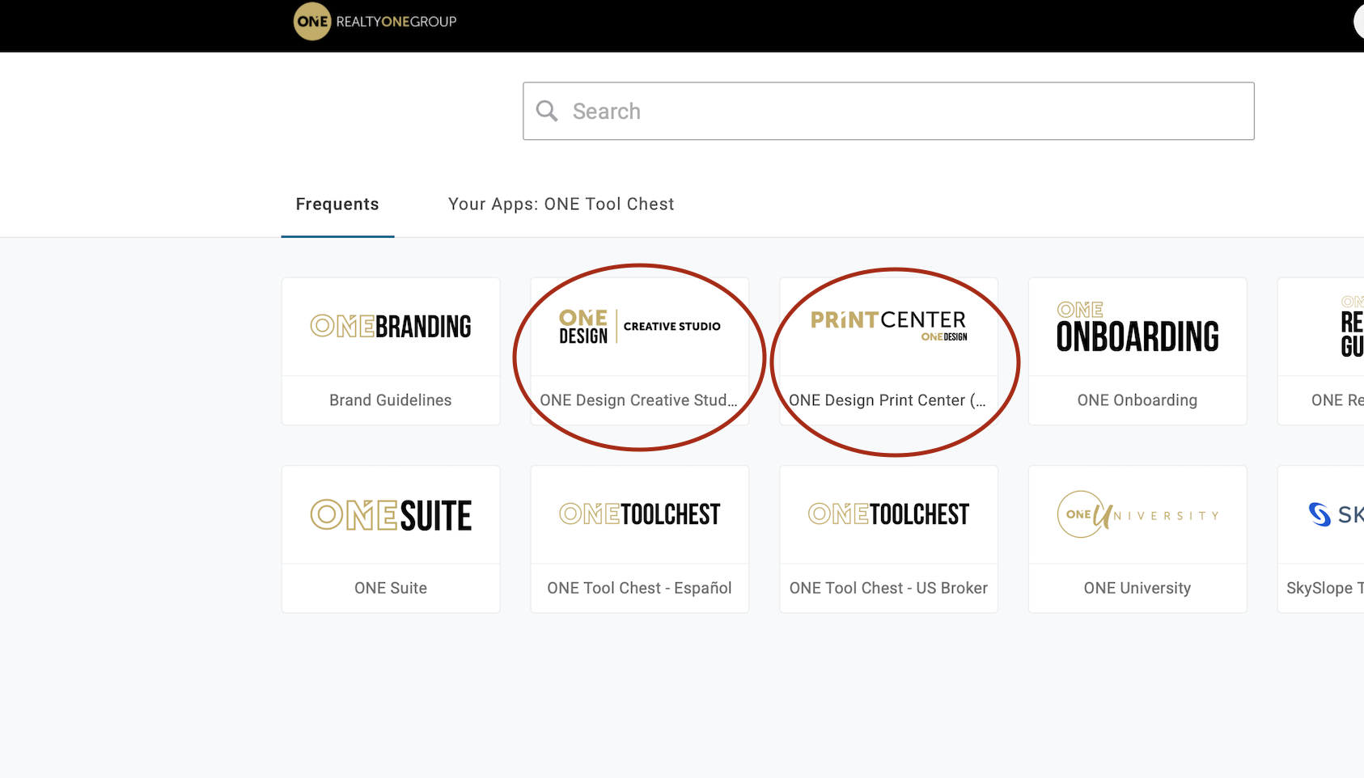Focus the Search input field
The image size is (1364, 778).
coord(888,111)
